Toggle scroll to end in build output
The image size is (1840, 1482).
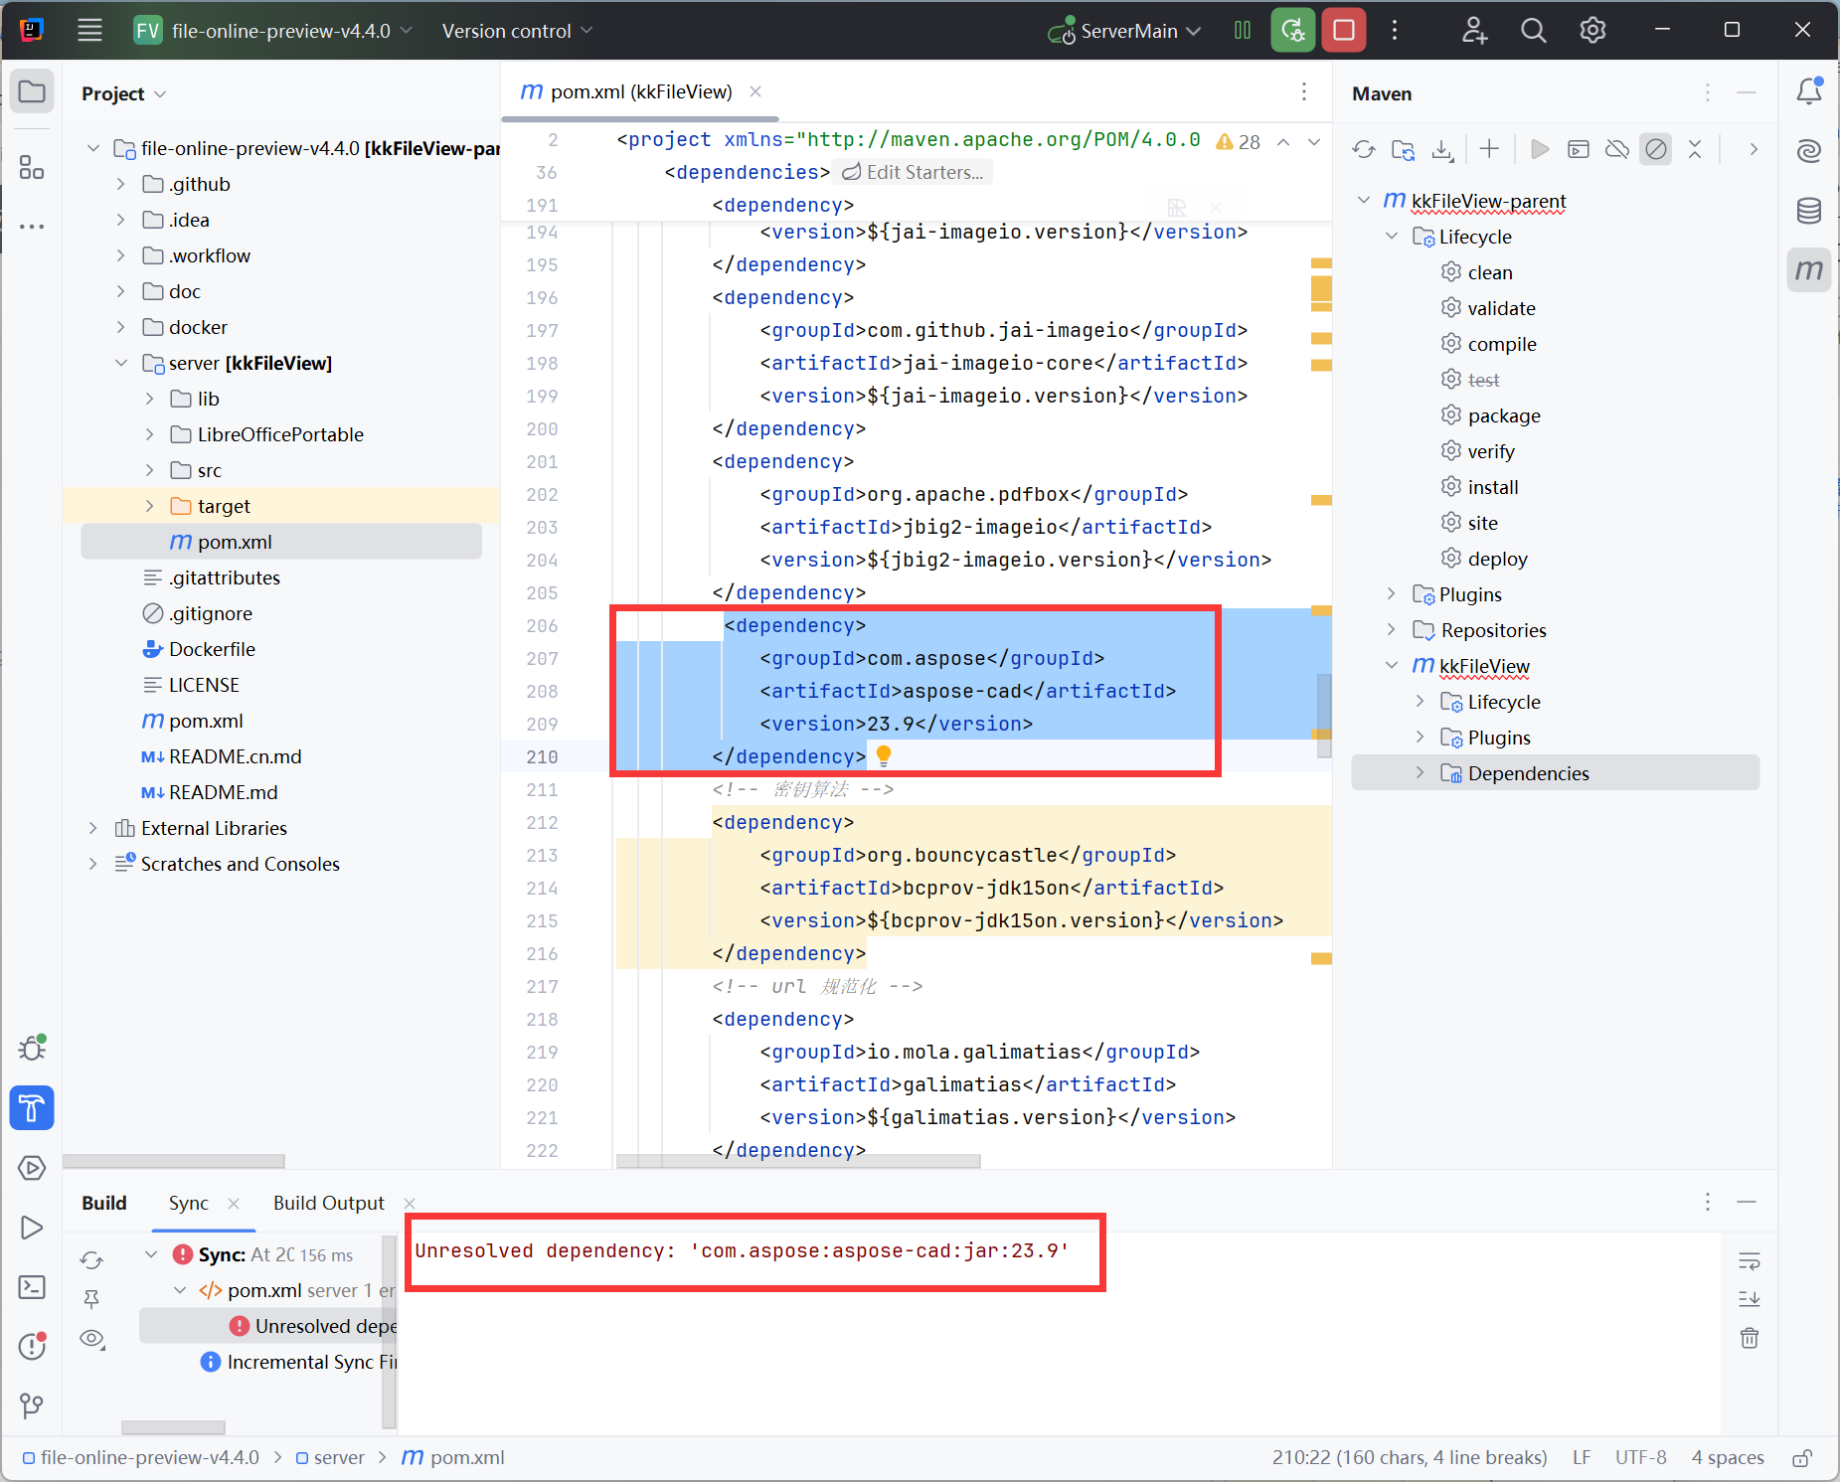click(x=1750, y=1299)
